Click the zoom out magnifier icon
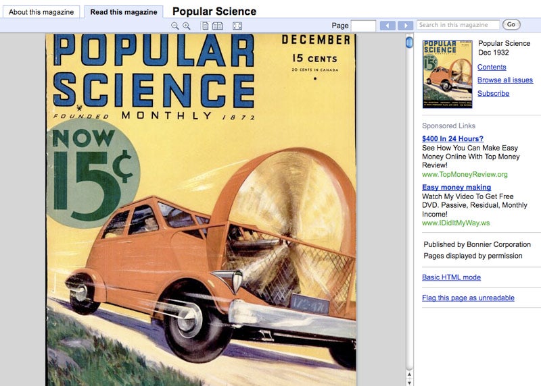The width and height of the screenshot is (541, 386). coord(175,26)
